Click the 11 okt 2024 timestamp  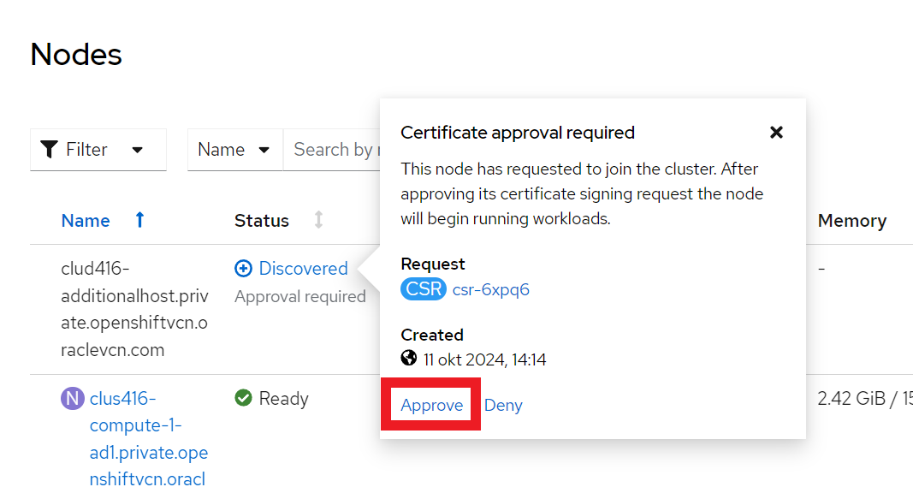(x=484, y=359)
